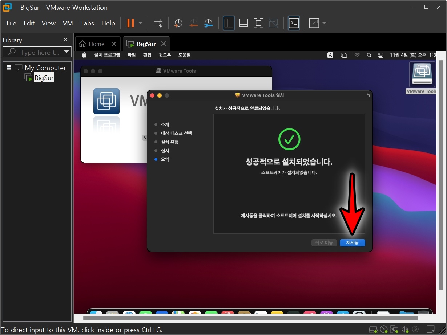
Task: Click the VMware Tools drive on the desktop
Action: [422, 78]
